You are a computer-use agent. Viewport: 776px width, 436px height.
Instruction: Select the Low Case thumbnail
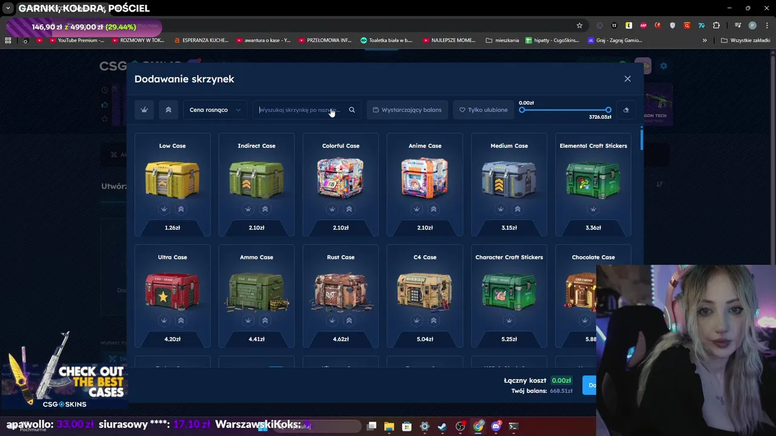[172, 178]
